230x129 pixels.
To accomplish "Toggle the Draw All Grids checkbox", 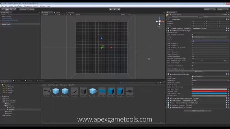I will point(192,85).
